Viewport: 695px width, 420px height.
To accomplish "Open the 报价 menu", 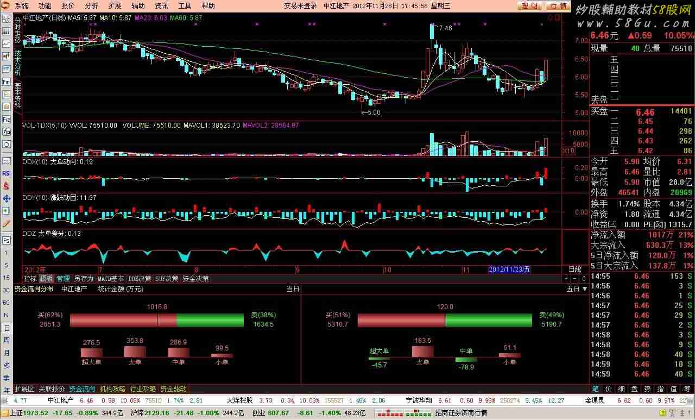I will [x=68, y=6].
